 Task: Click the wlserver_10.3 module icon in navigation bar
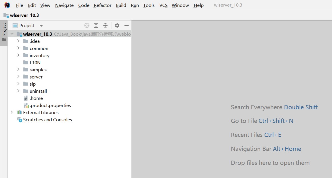(x=6, y=15)
